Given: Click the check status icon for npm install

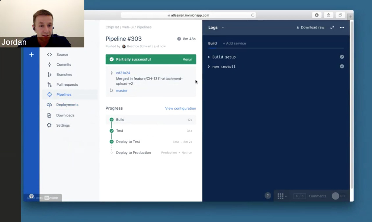Looking at the screenshot, I should (x=342, y=66).
